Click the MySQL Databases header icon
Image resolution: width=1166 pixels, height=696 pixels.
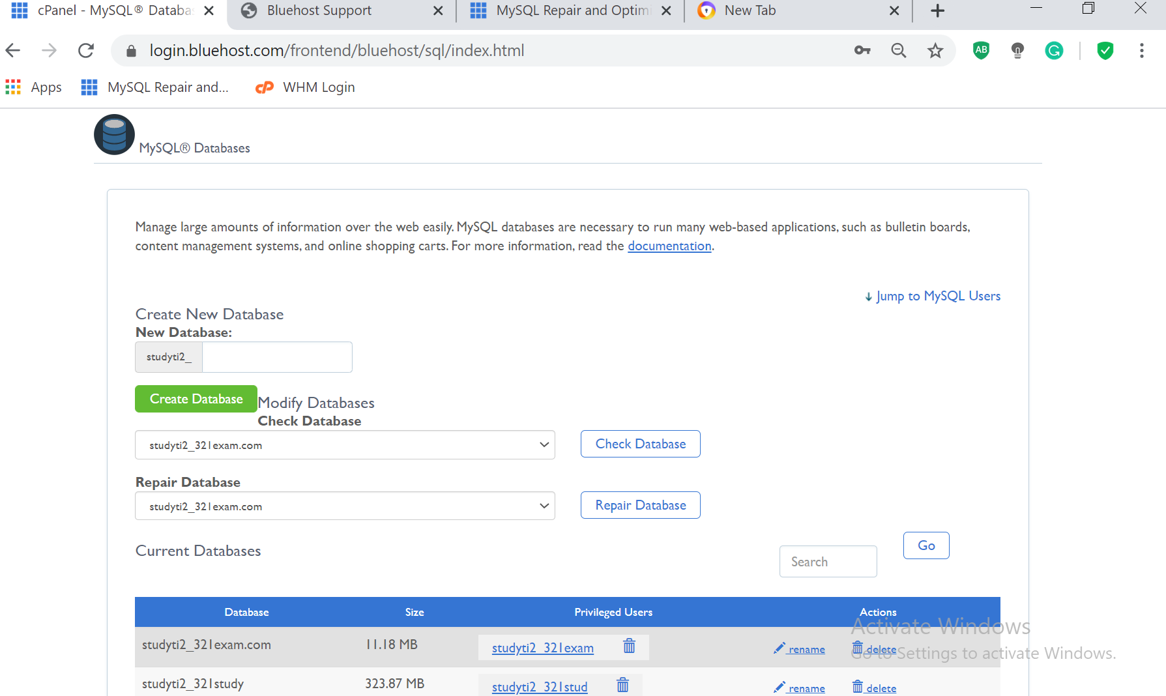[x=114, y=134]
